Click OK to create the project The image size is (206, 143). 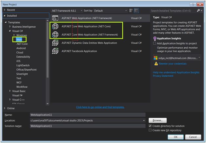[x=175, y=137]
